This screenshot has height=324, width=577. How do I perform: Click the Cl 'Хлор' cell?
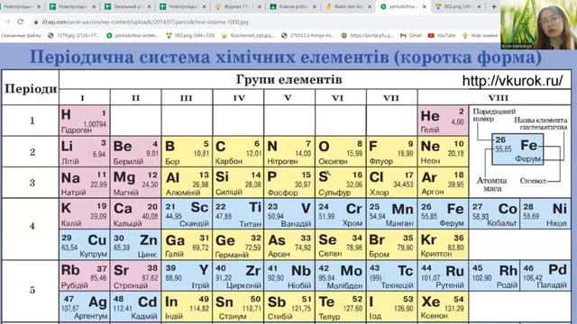391,183
